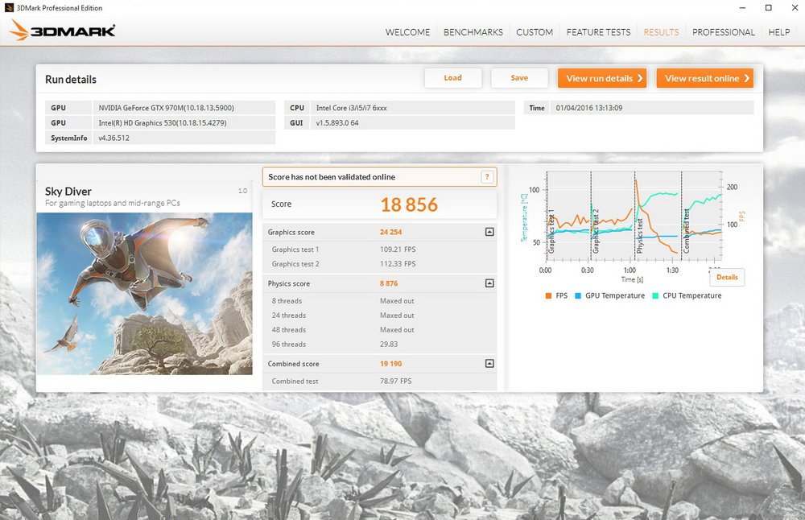The width and height of the screenshot is (805, 520).
Task: Open chart Details button
Action: point(726,277)
